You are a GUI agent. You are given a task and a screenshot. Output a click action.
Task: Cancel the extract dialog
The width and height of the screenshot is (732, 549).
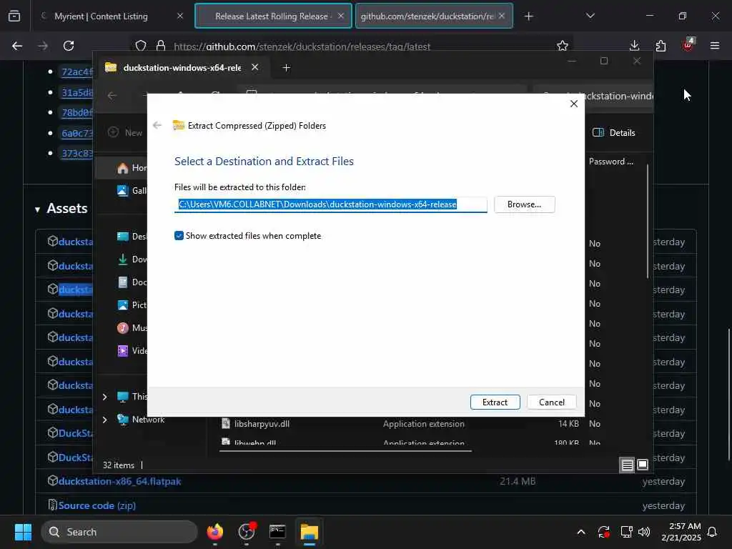tap(551, 402)
